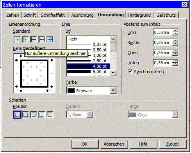Click the Unten spacing input field

[162, 63]
